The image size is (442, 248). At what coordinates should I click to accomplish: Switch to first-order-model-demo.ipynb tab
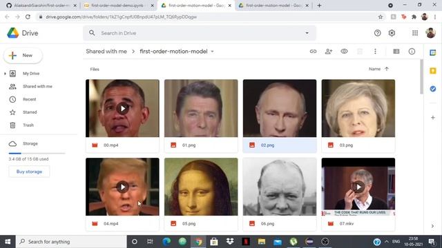(119, 6)
